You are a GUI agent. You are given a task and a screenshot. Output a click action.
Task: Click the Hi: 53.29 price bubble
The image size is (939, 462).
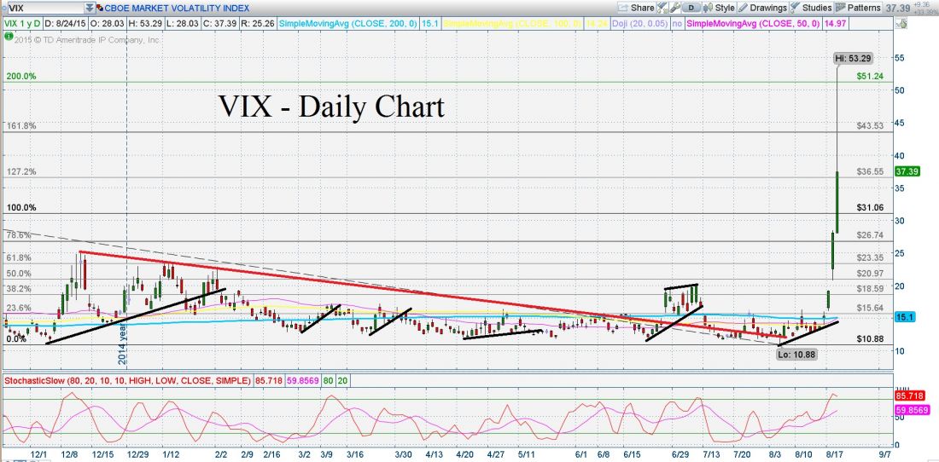point(856,58)
